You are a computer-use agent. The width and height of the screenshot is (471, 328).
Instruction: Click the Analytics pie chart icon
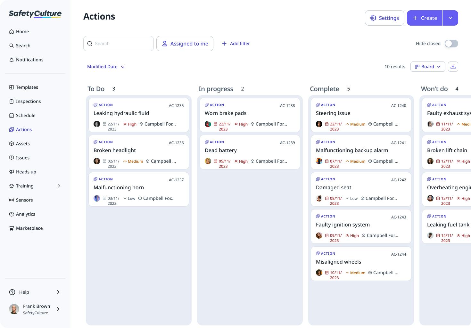click(12, 214)
